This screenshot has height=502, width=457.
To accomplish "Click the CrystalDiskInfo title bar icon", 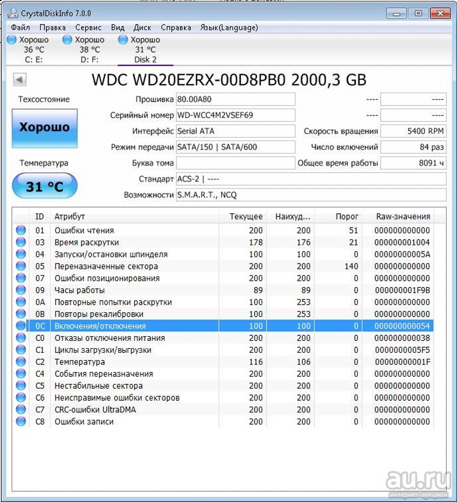I will tap(13, 13).
